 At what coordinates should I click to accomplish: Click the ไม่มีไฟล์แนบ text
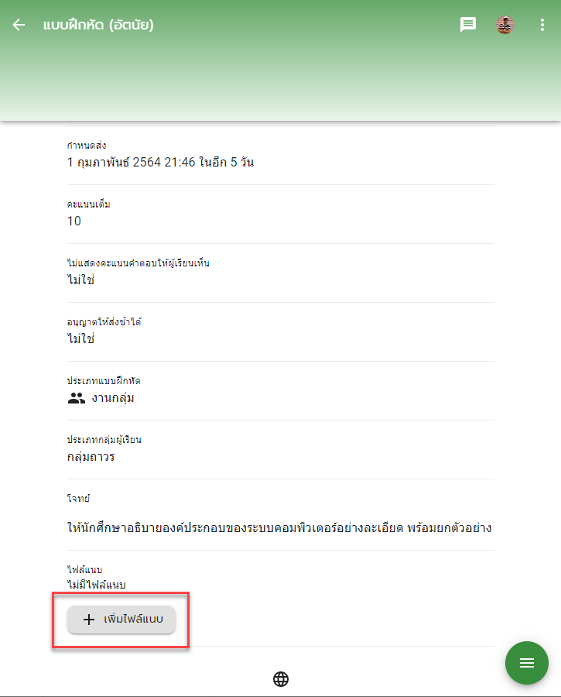(97, 585)
